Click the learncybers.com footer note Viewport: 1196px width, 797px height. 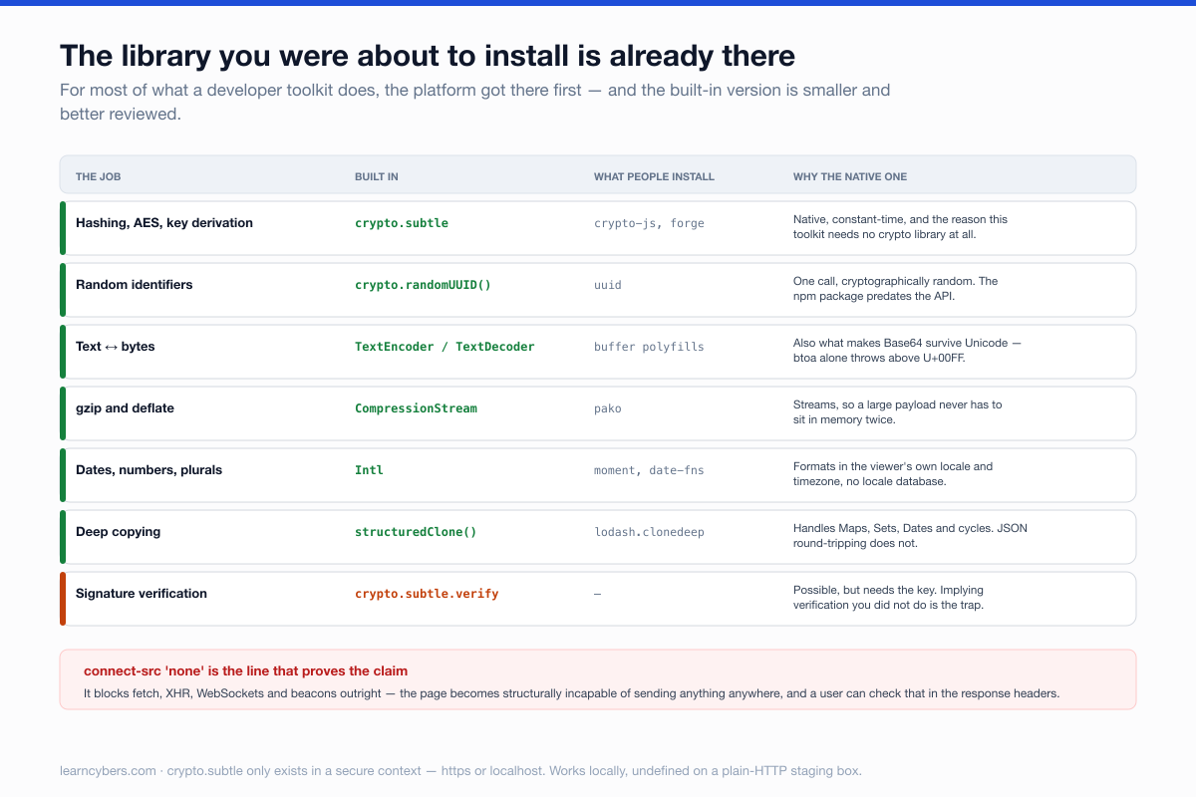460,771
